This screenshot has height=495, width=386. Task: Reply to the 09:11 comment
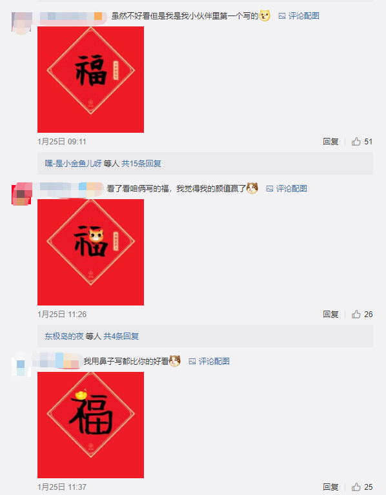tap(330, 141)
